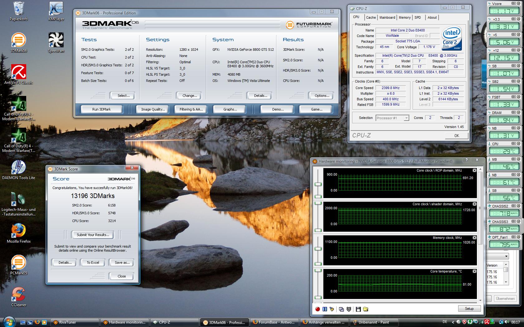The height and width of the screenshot is (327, 524).
Task: Expand the Processor #1 selection dropdown
Action: click(x=406, y=118)
